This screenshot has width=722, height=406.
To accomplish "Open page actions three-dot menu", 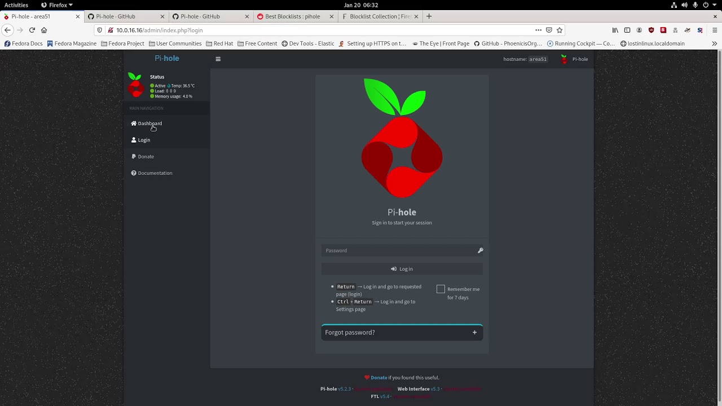I will point(539,30).
